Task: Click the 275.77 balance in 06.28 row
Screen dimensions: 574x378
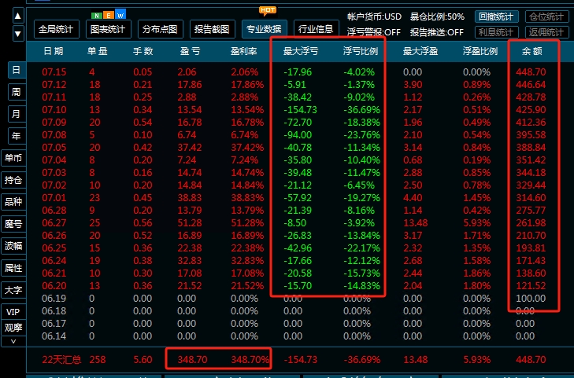Action: click(x=531, y=211)
